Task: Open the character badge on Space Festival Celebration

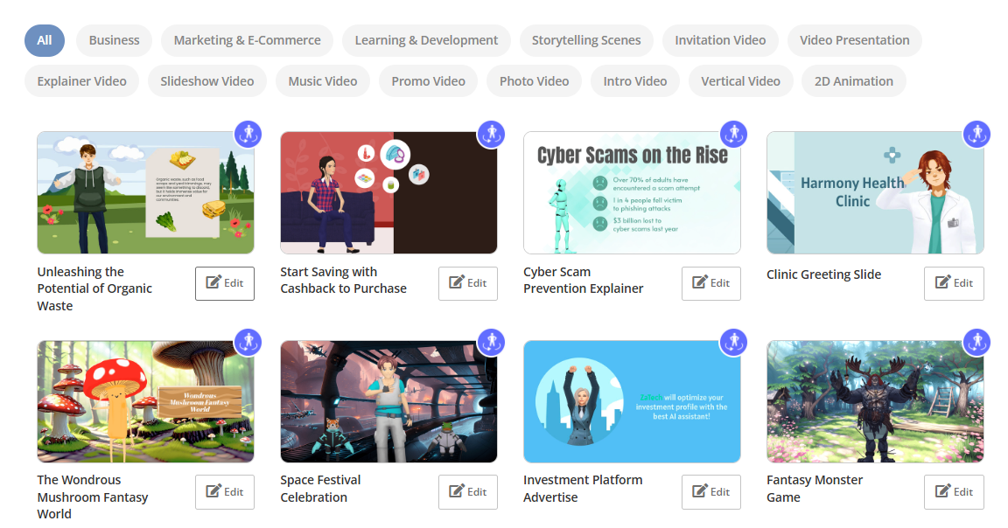Action: (x=491, y=343)
